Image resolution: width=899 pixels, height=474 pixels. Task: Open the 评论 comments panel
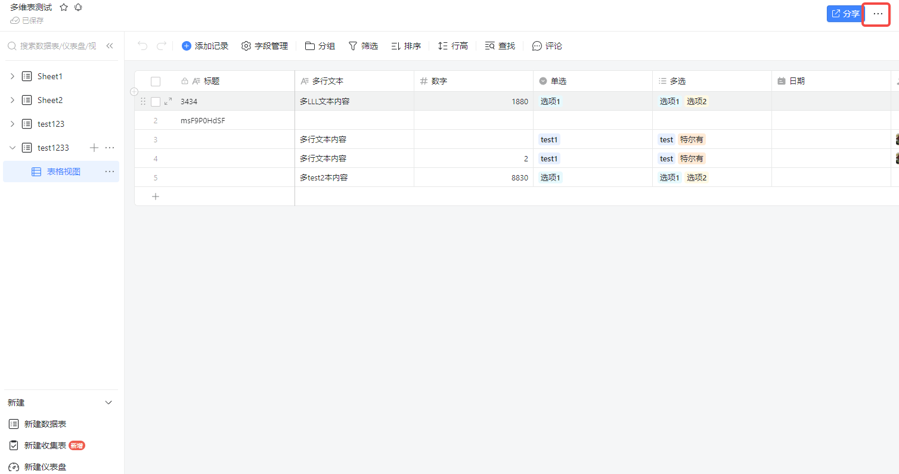tap(547, 46)
